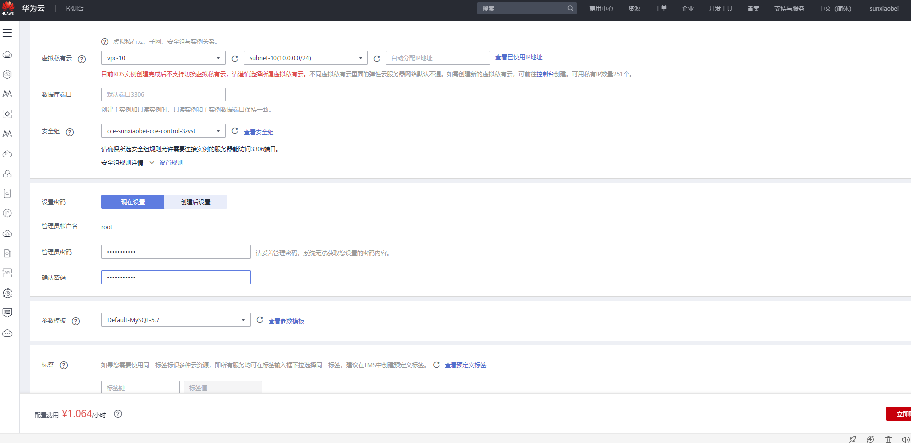This screenshot has width=911, height=443.
Task: Click the search magnifier icon
Action: [x=570, y=8]
